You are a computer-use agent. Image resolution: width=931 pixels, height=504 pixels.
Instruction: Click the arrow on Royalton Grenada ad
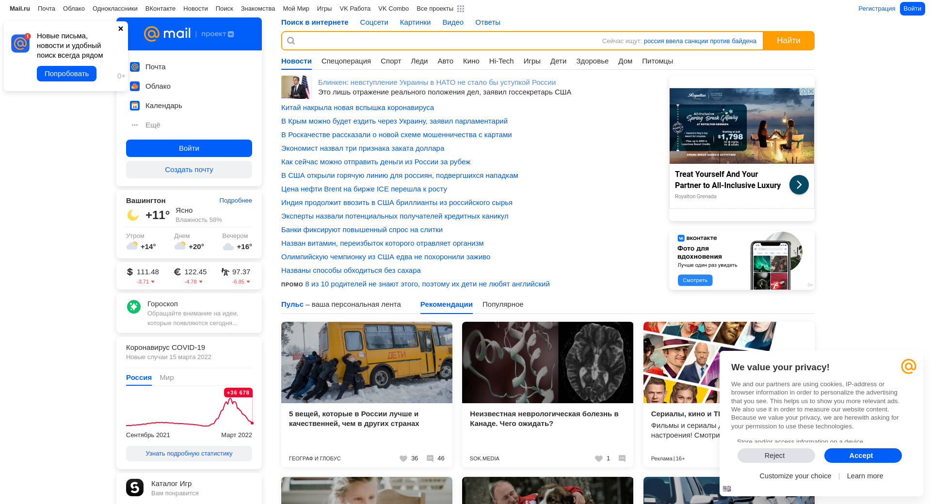point(799,185)
